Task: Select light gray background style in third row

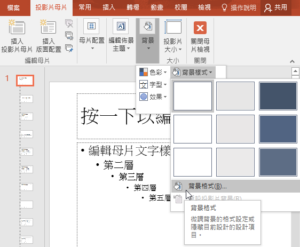Action: (x=235, y=162)
